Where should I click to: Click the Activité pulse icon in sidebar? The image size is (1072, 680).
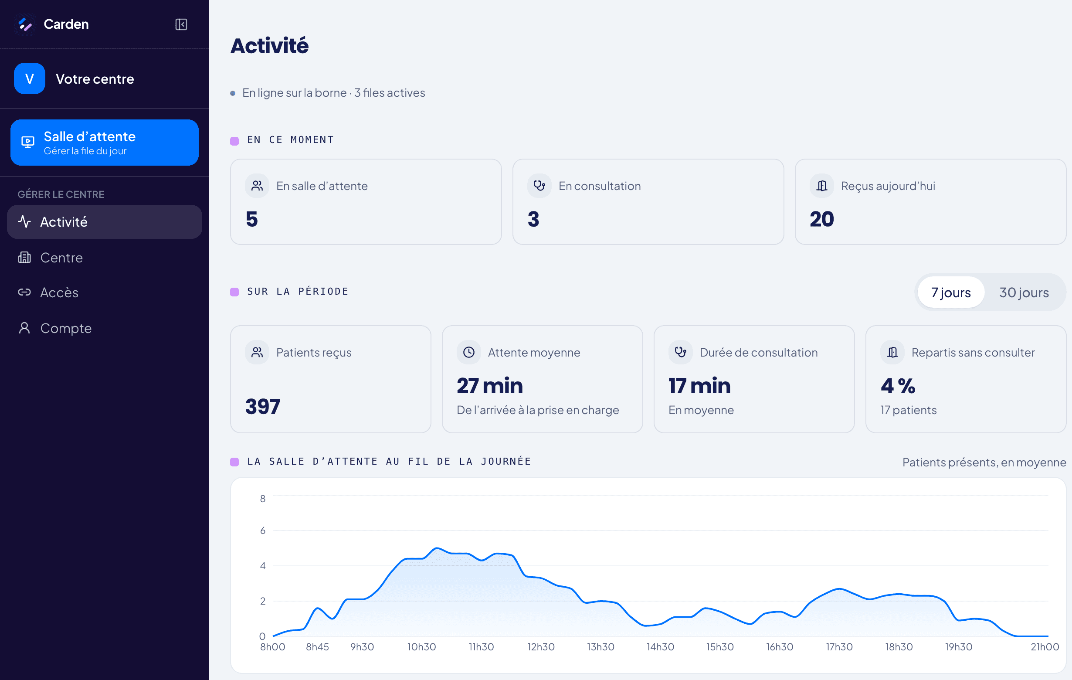point(24,221)
